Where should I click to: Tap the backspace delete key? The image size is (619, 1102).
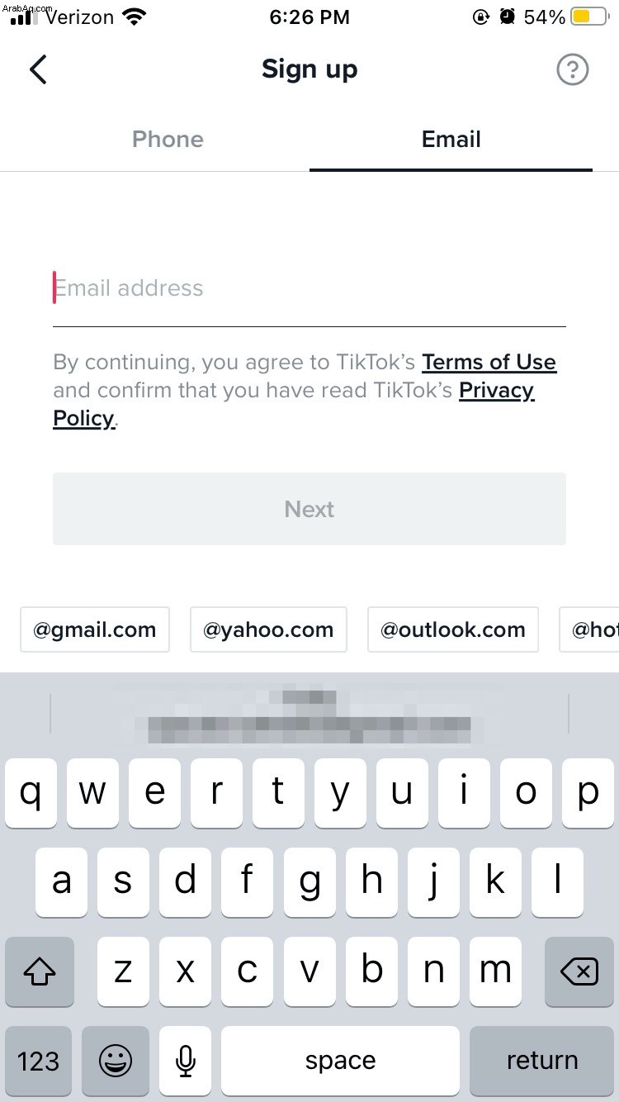(x=579, y=971)
